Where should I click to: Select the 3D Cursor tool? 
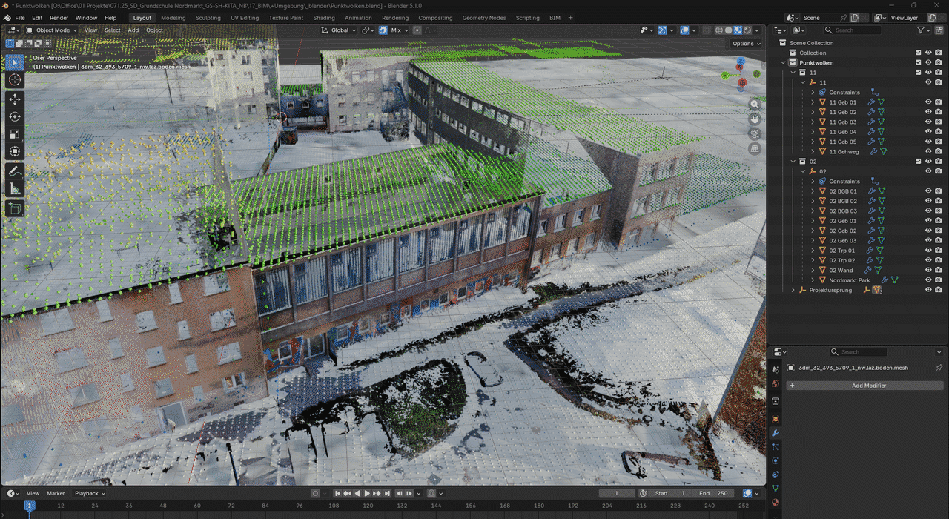(15, 80)
